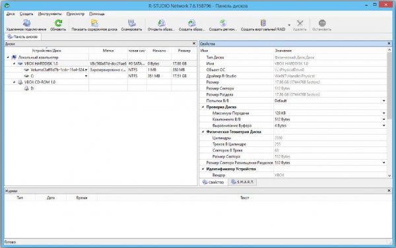
Task: Click the Время column header in the log
Action: (82, 197)
